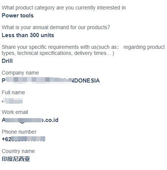Click the word 'interested' in first question

[x=109, y=8]
